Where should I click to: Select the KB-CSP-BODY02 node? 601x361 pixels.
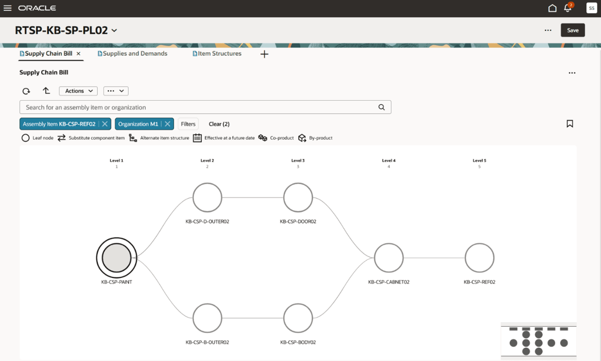[x=298, y=318]
